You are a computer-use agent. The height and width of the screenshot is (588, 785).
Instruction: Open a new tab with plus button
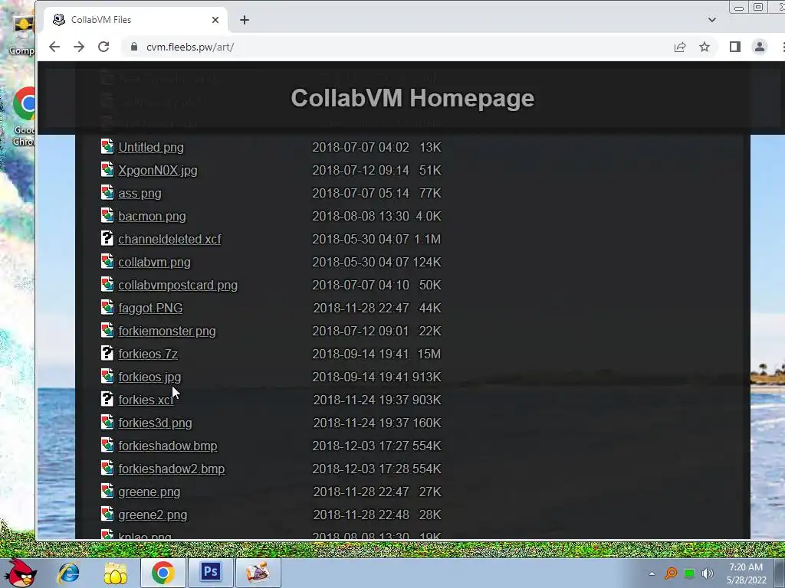click(245, 20)
